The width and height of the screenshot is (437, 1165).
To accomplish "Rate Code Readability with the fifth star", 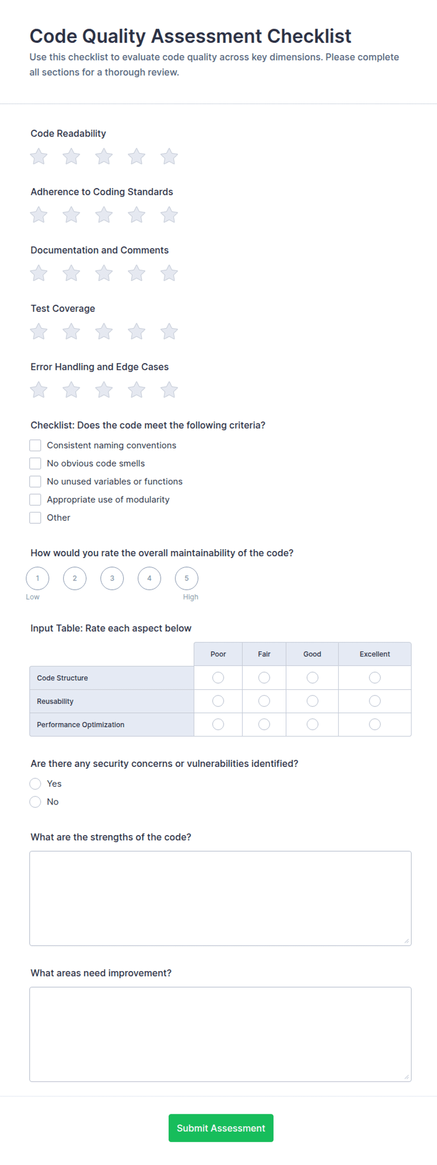I will pos(169,157).
